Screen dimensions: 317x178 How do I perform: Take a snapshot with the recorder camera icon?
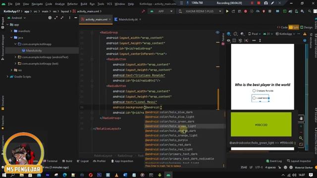(266, 3)
